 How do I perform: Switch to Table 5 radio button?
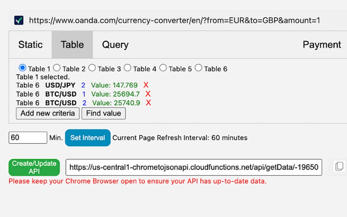point(163,68)
